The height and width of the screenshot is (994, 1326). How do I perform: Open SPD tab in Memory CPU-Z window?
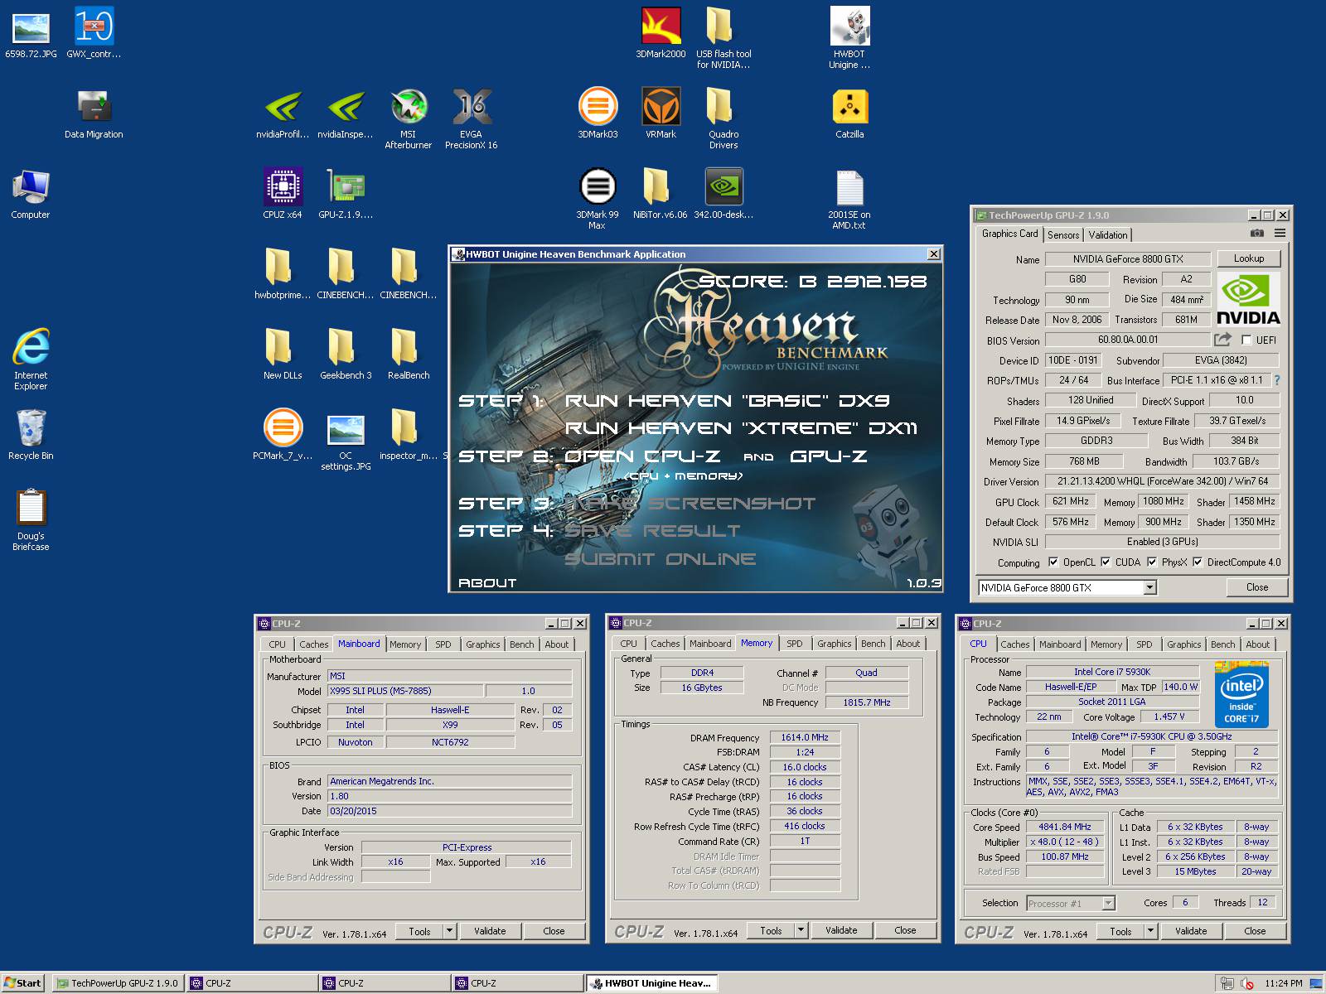[795, 644]
